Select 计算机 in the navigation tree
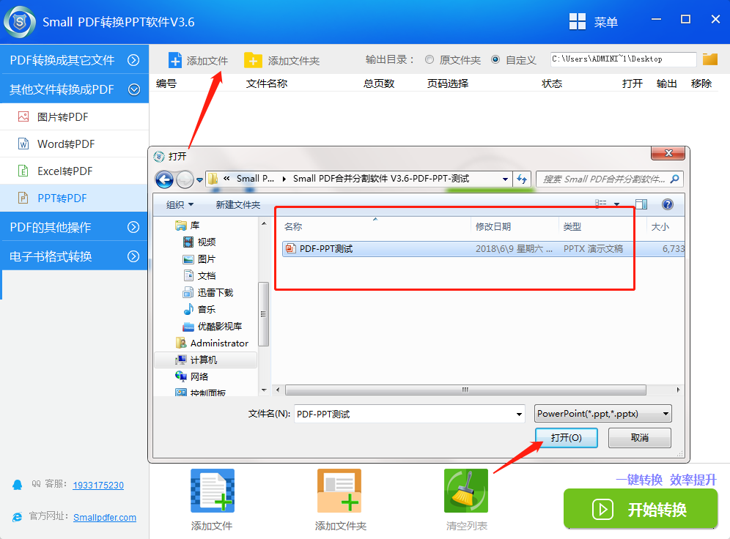The height and width of the screenshot is (539, 730). click(205, 360)
